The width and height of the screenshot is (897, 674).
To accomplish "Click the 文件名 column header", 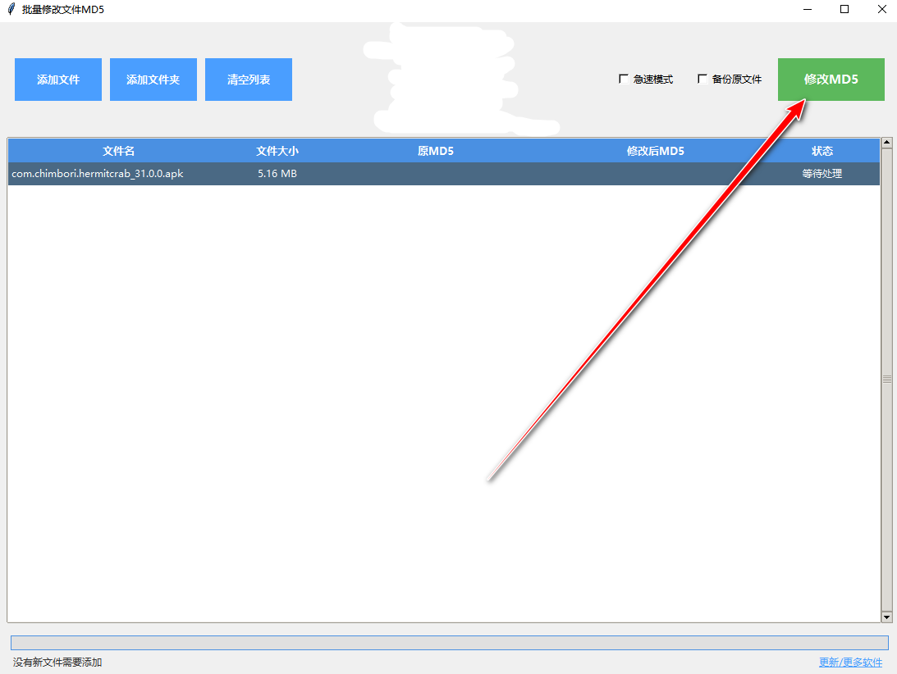I will point(118,151).
